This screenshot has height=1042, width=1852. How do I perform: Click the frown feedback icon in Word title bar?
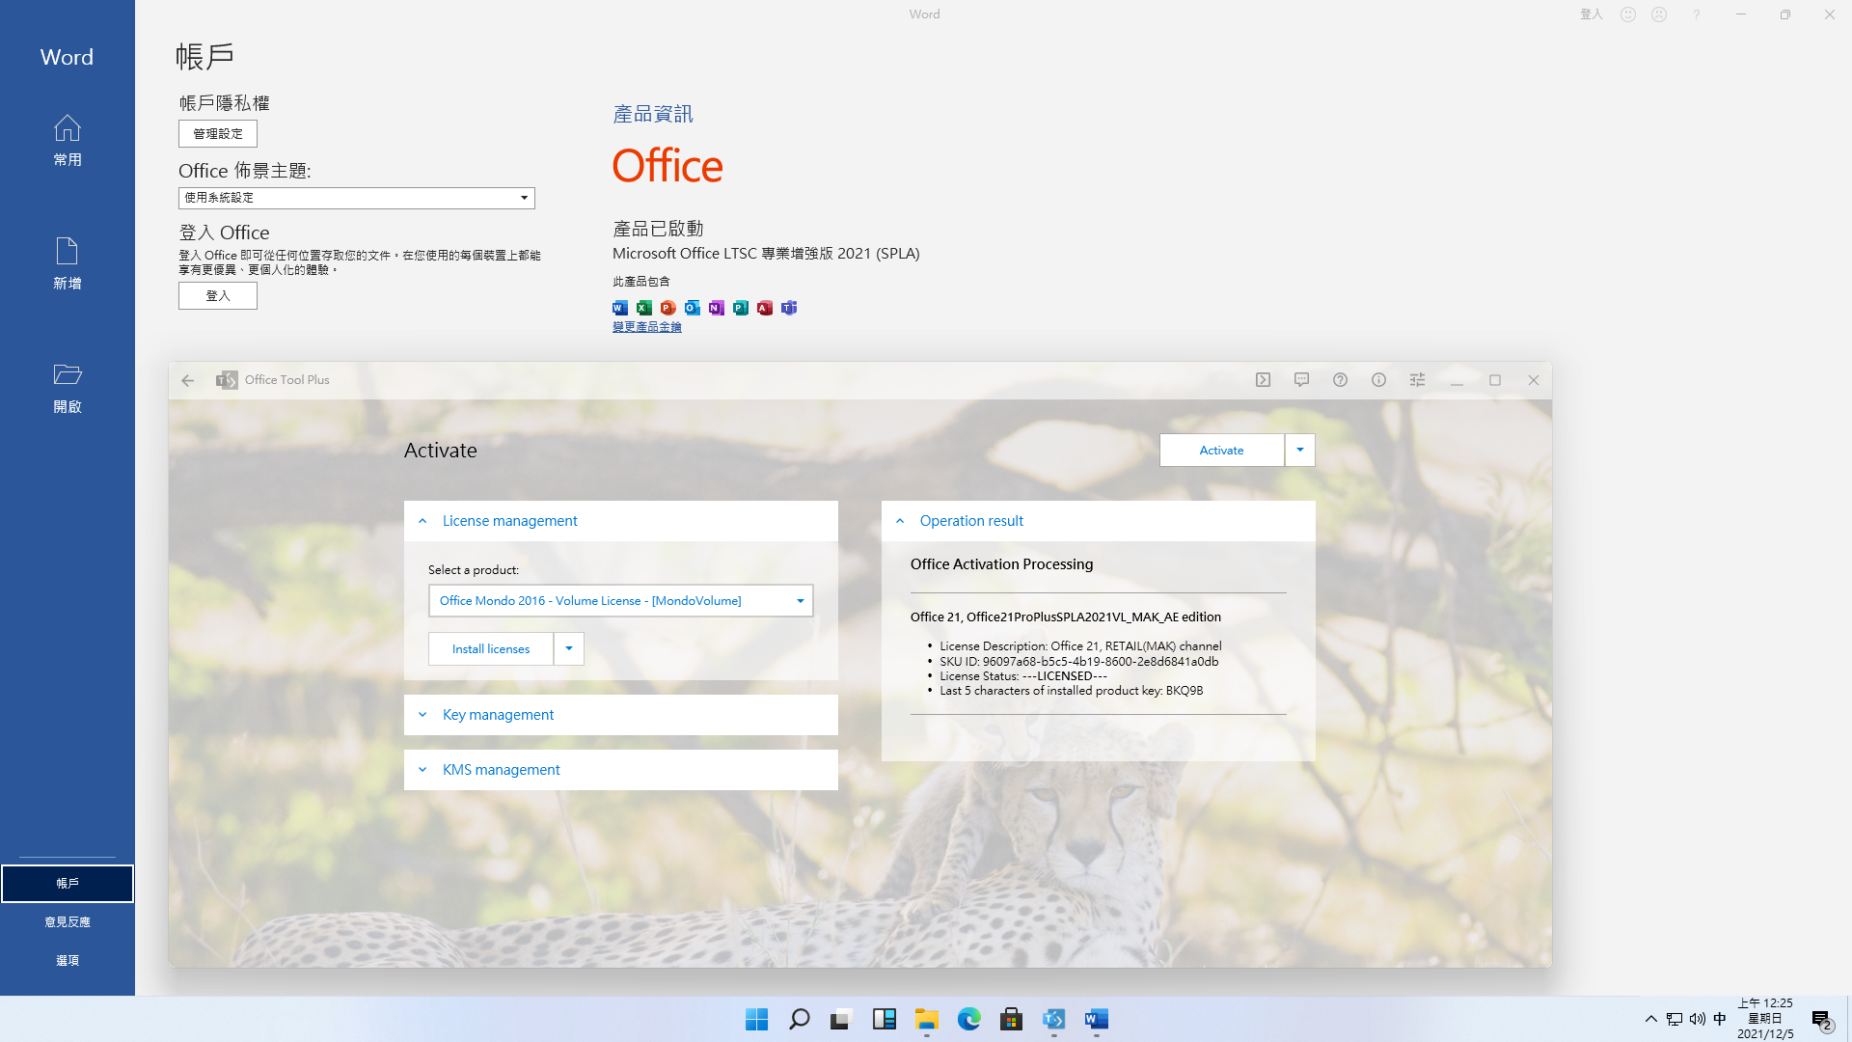(x=1659, y=14)
